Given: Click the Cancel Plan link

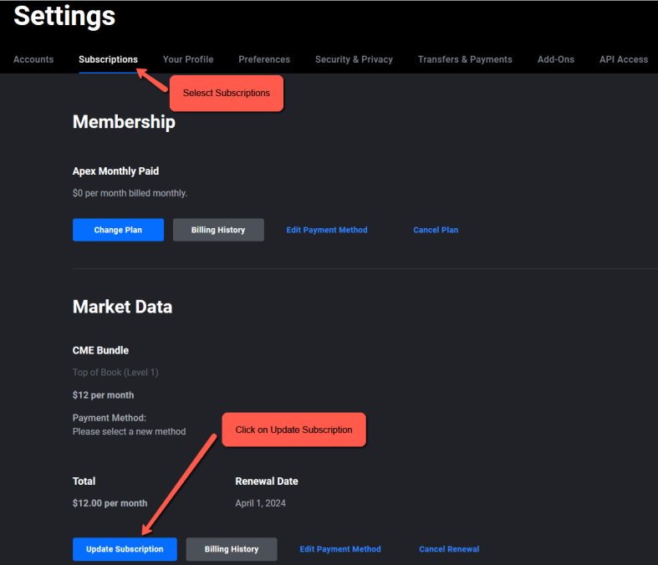Looking at the screenshot, I should [x=436, y=230].
